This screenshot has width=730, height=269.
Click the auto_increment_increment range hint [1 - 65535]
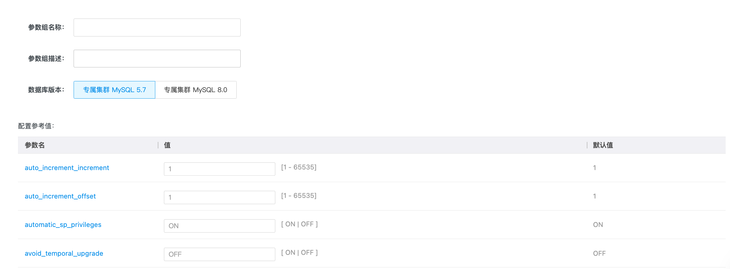[298, 167]
